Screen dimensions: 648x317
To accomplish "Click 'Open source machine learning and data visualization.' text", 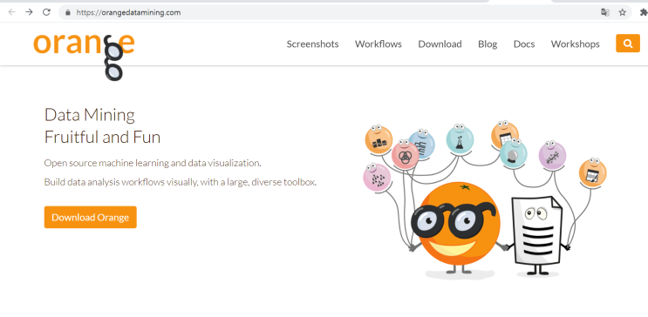I will pyautogui.click(x=153, y=163).
